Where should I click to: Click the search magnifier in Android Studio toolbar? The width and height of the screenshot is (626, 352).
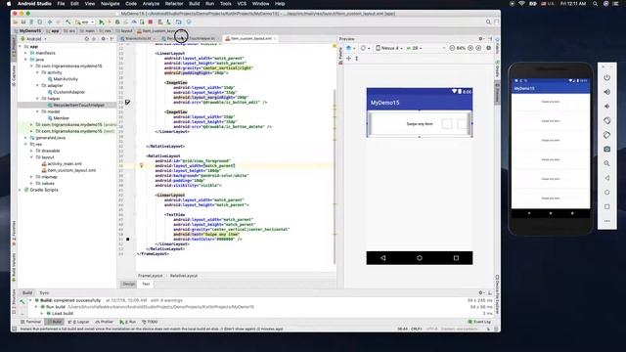[x=488, y=22]
